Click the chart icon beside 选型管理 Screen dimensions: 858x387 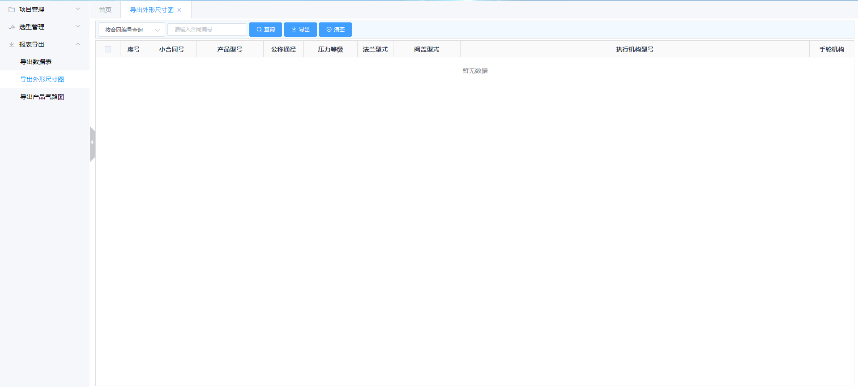coord(12,27)
